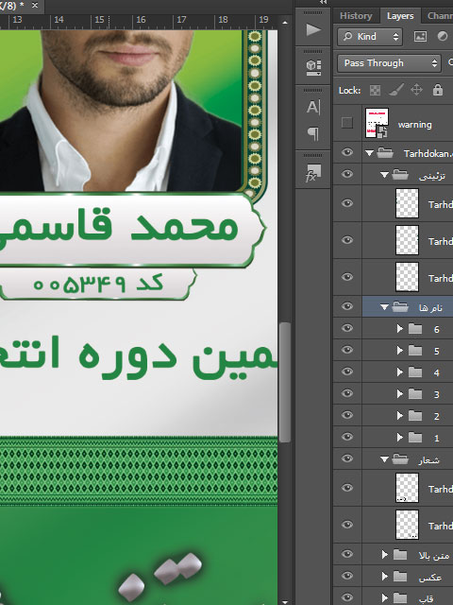Expand group 3 folder
The width and height of the screenshot is (453, 605).
pyautogui.click(x=399, y=393)
